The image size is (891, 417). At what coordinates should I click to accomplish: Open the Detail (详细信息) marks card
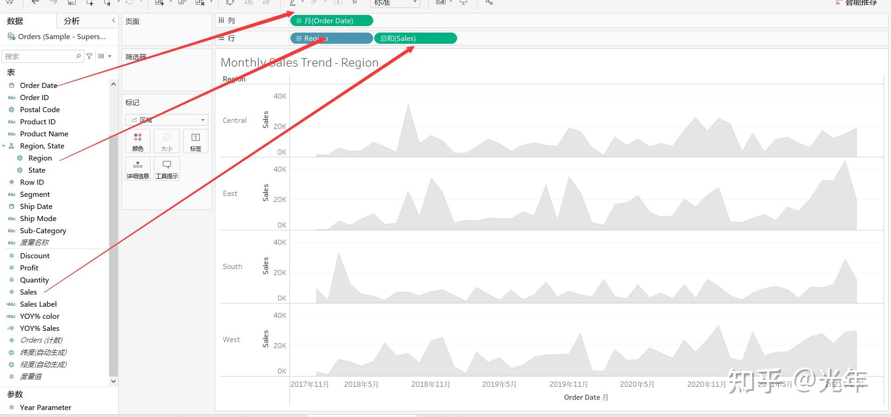pos(138,168)
